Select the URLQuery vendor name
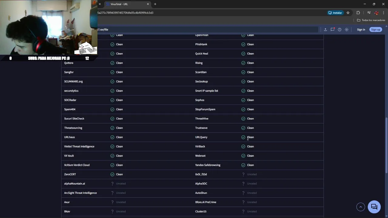This screenshot has height=218, width=388. tap(201, 137)
